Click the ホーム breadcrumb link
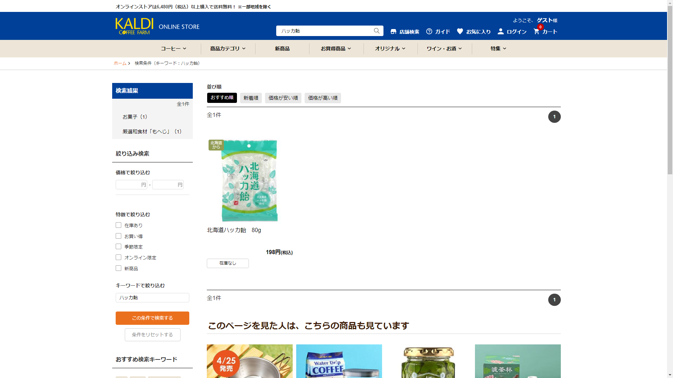 (120, 63)
